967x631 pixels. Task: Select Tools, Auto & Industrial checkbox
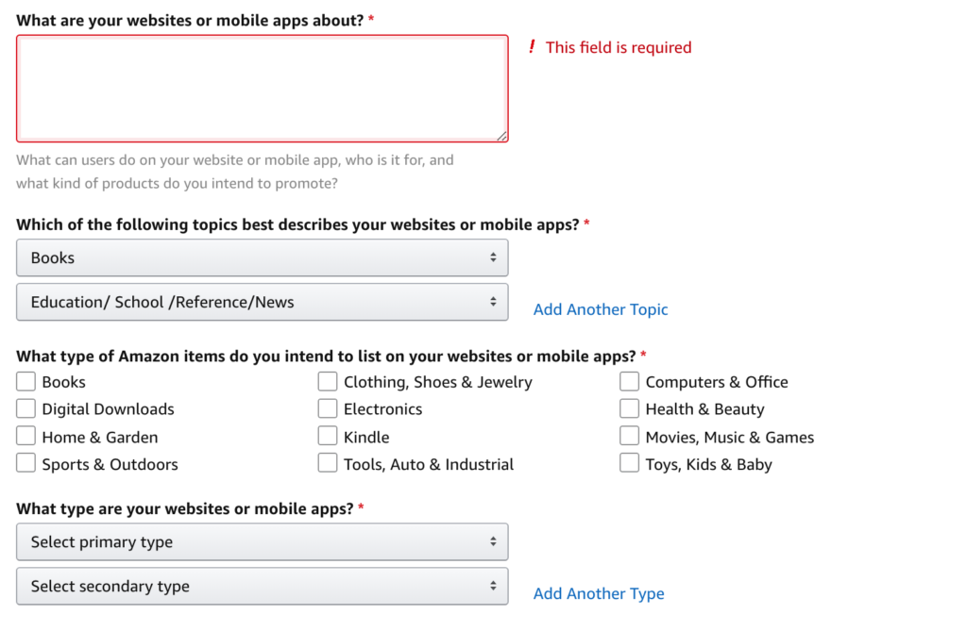[328, 464]
